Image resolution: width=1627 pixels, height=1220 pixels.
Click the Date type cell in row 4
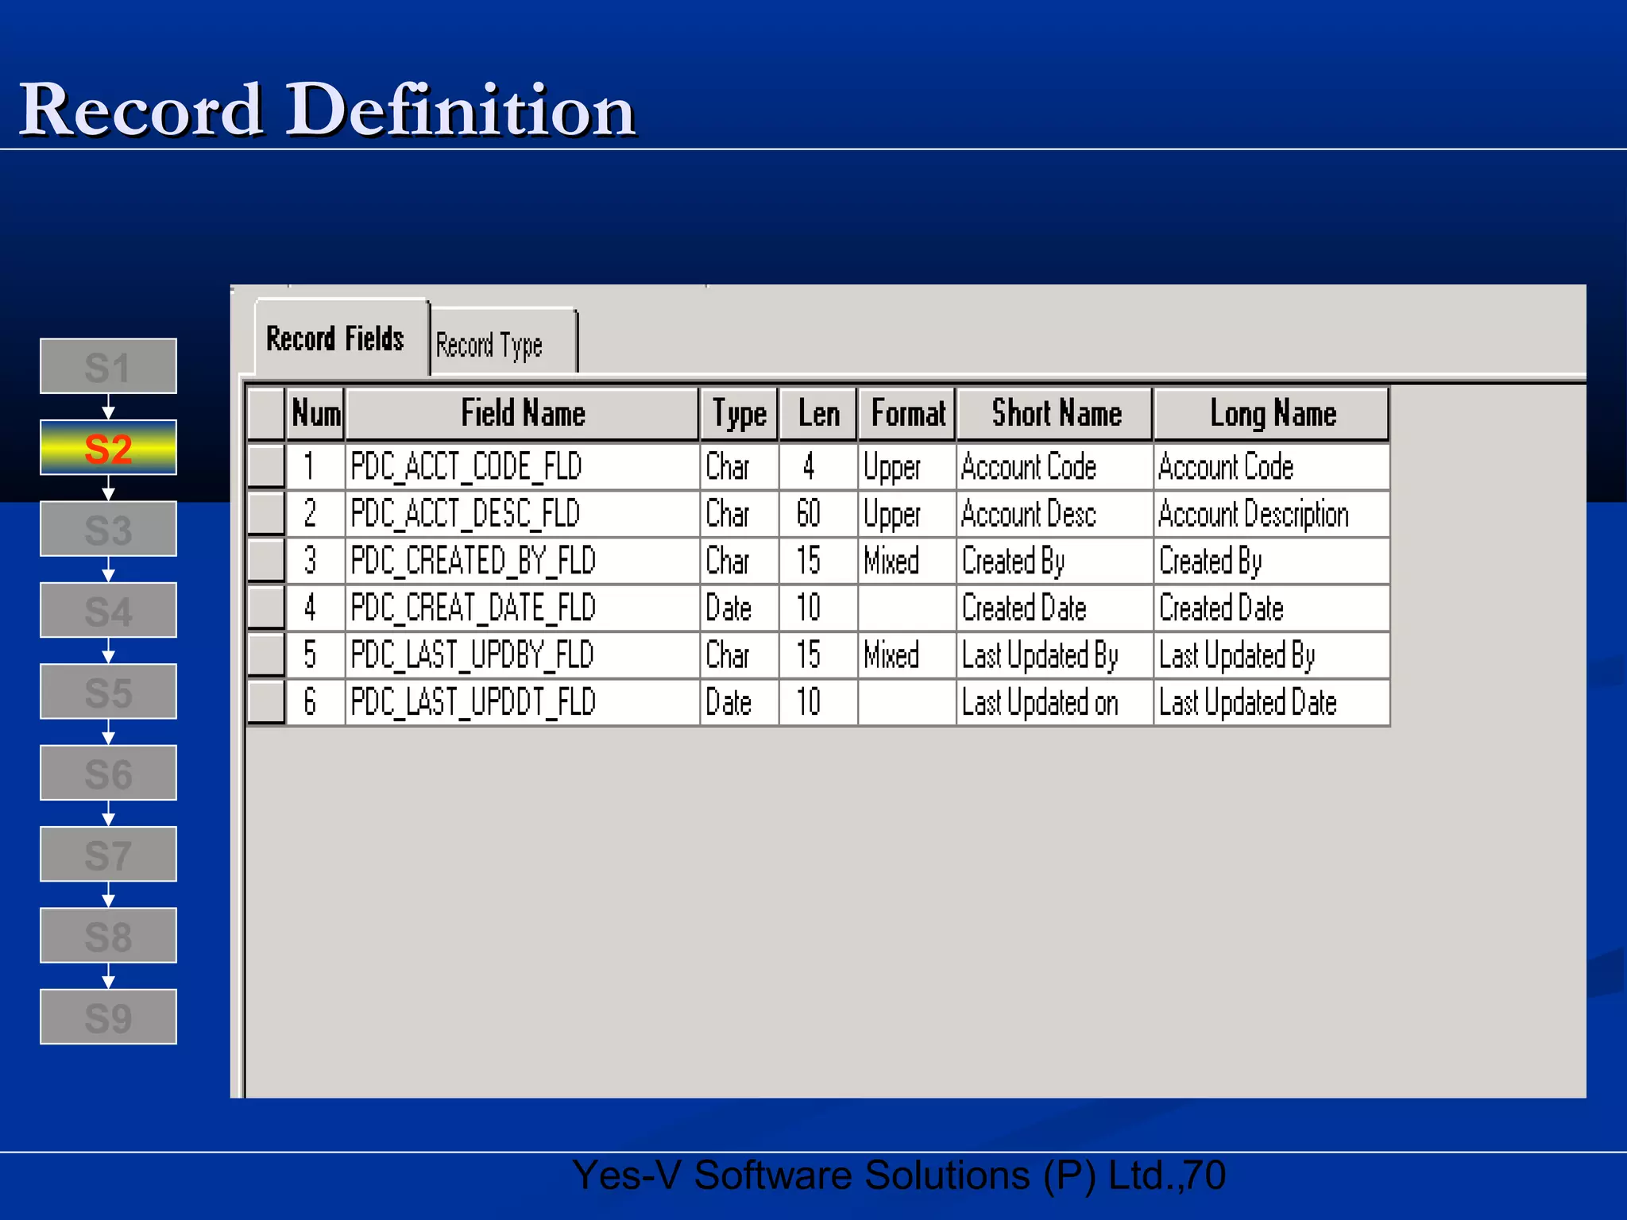739,608
